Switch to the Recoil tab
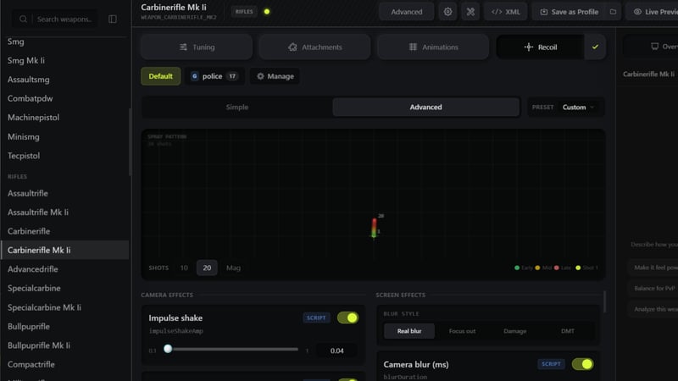The height and width of the screenshot is (381, 678). coord(541,47)
